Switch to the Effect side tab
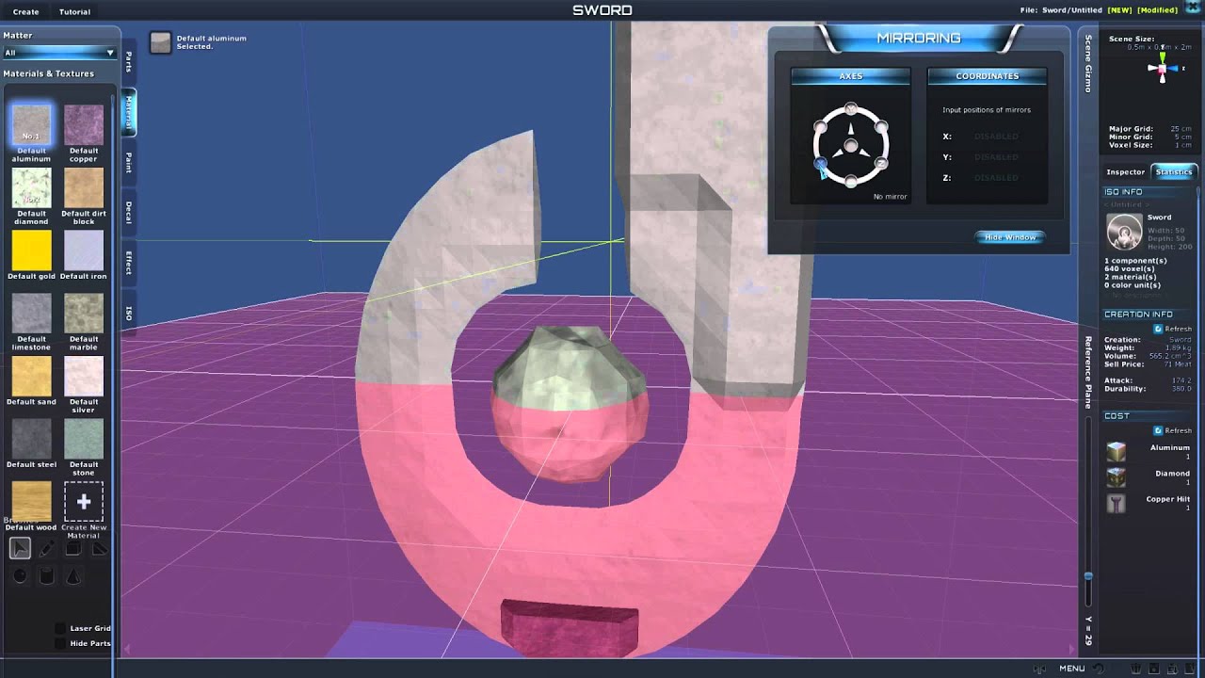 tap(128, 262)
